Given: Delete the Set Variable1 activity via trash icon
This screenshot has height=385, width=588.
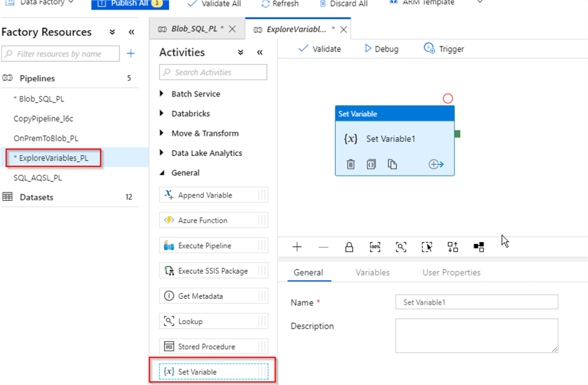Looking at the screenshot, I should (350, 164).
